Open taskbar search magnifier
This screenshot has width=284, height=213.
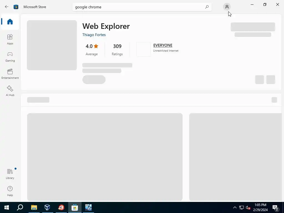coord(20,207)
